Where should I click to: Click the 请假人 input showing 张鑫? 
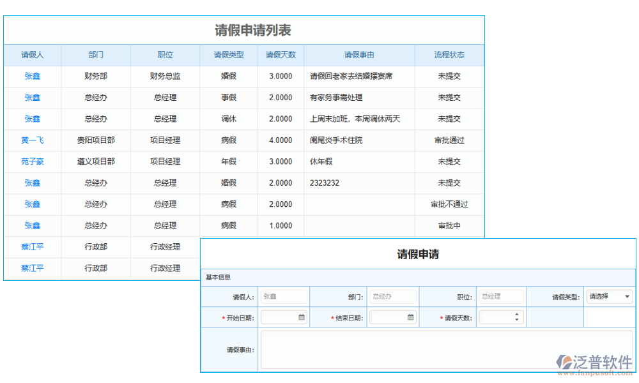[x=284, y=296]
